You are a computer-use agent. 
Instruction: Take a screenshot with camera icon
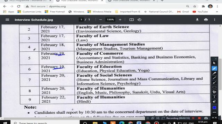coord(206,118)
